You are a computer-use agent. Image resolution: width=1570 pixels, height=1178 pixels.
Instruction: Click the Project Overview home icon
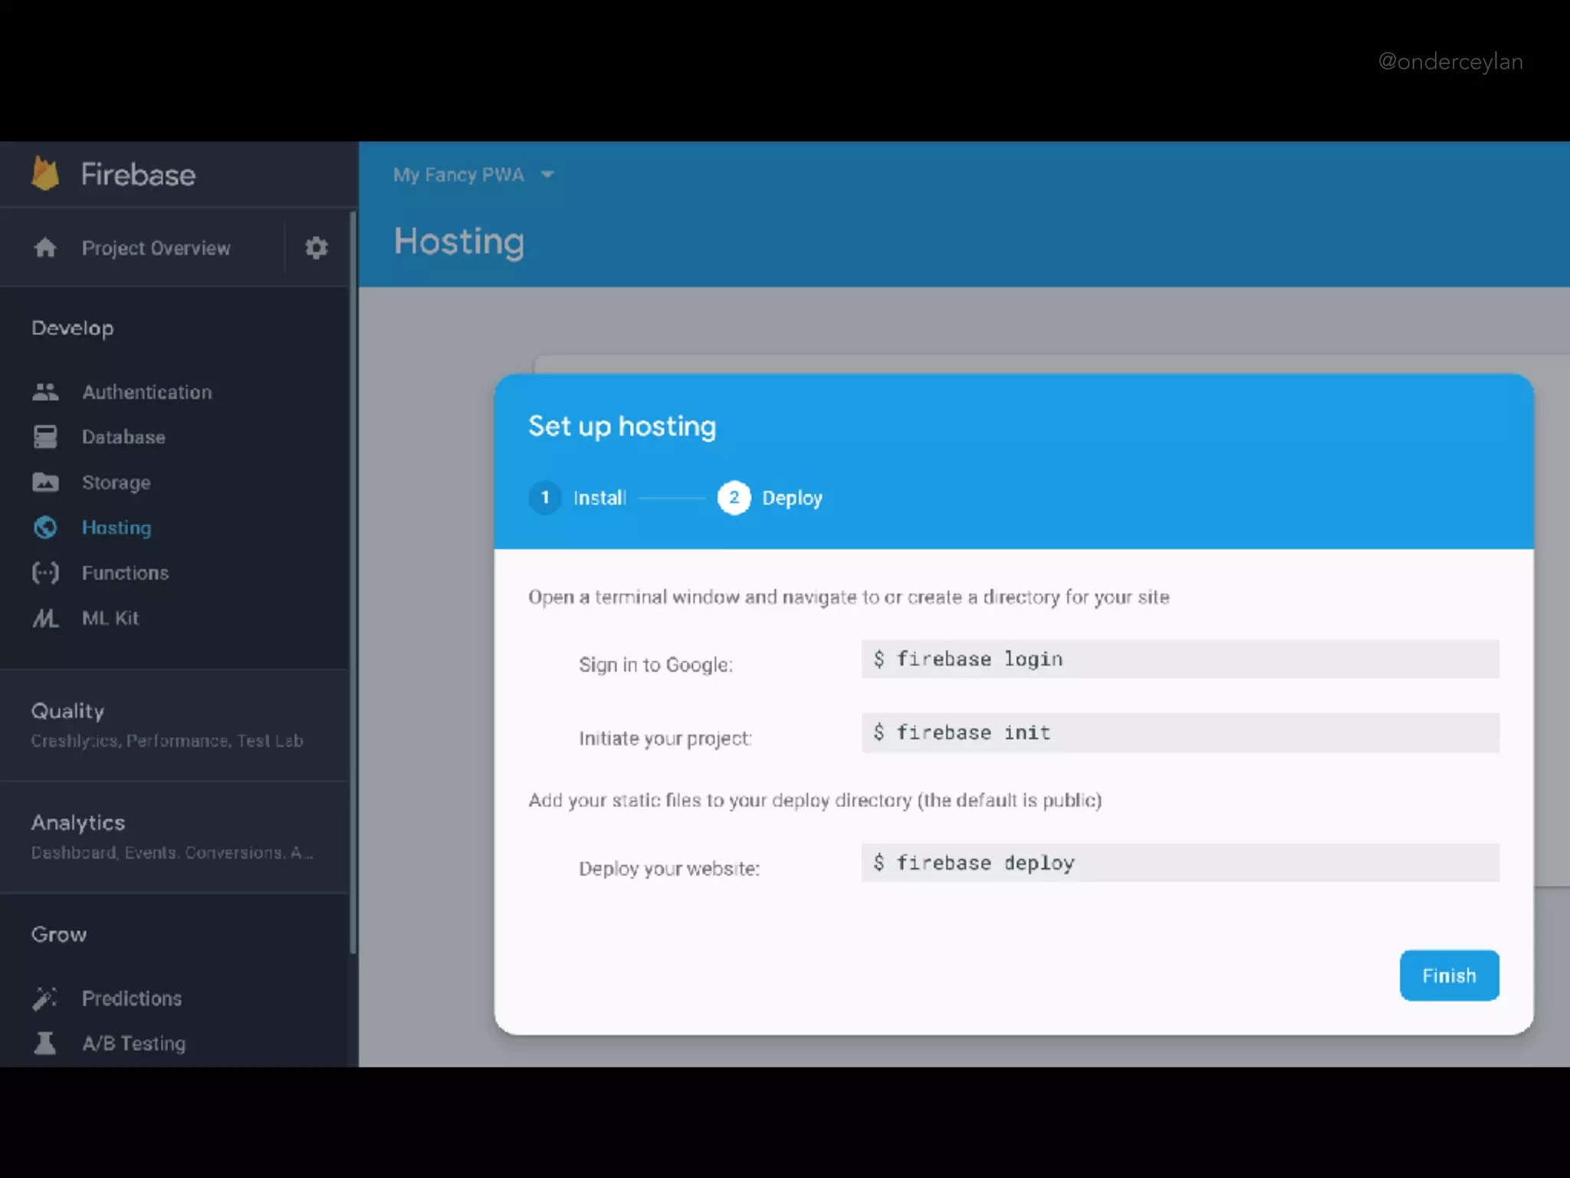point(45,248)
